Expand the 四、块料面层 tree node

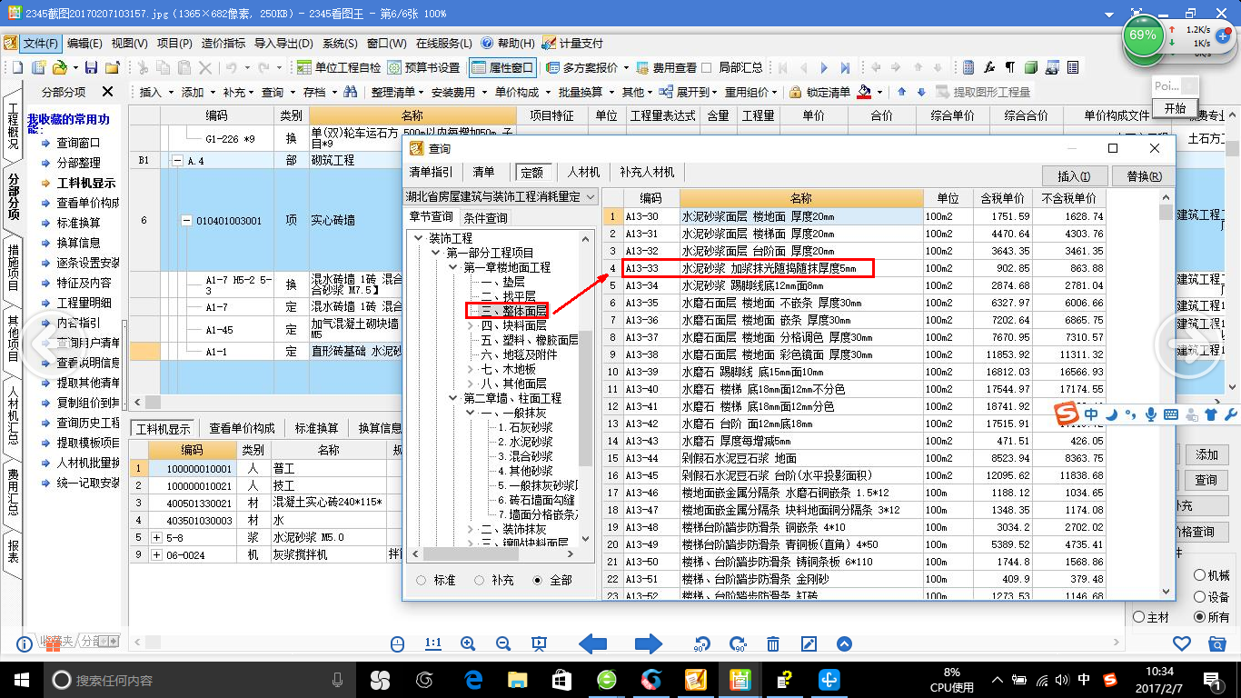click(471, 325)
